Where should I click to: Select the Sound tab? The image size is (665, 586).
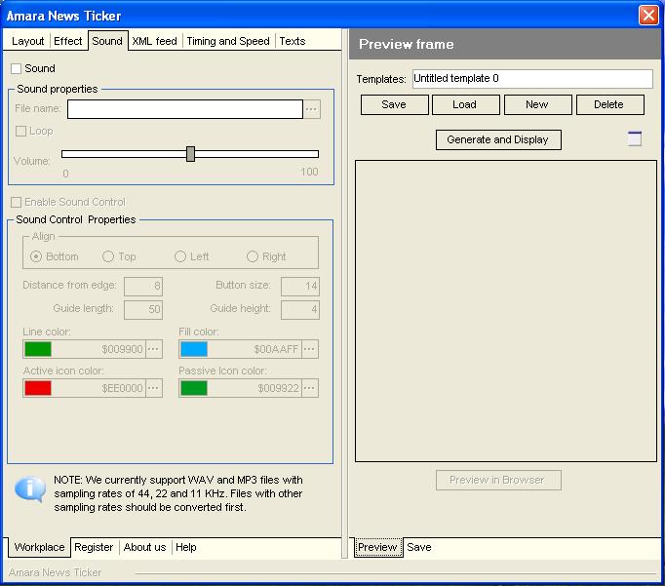click(x=107, y=41)
